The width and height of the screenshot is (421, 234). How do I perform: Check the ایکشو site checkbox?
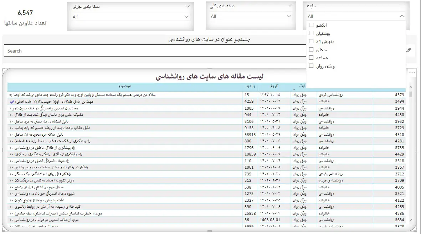pos(311,25)
